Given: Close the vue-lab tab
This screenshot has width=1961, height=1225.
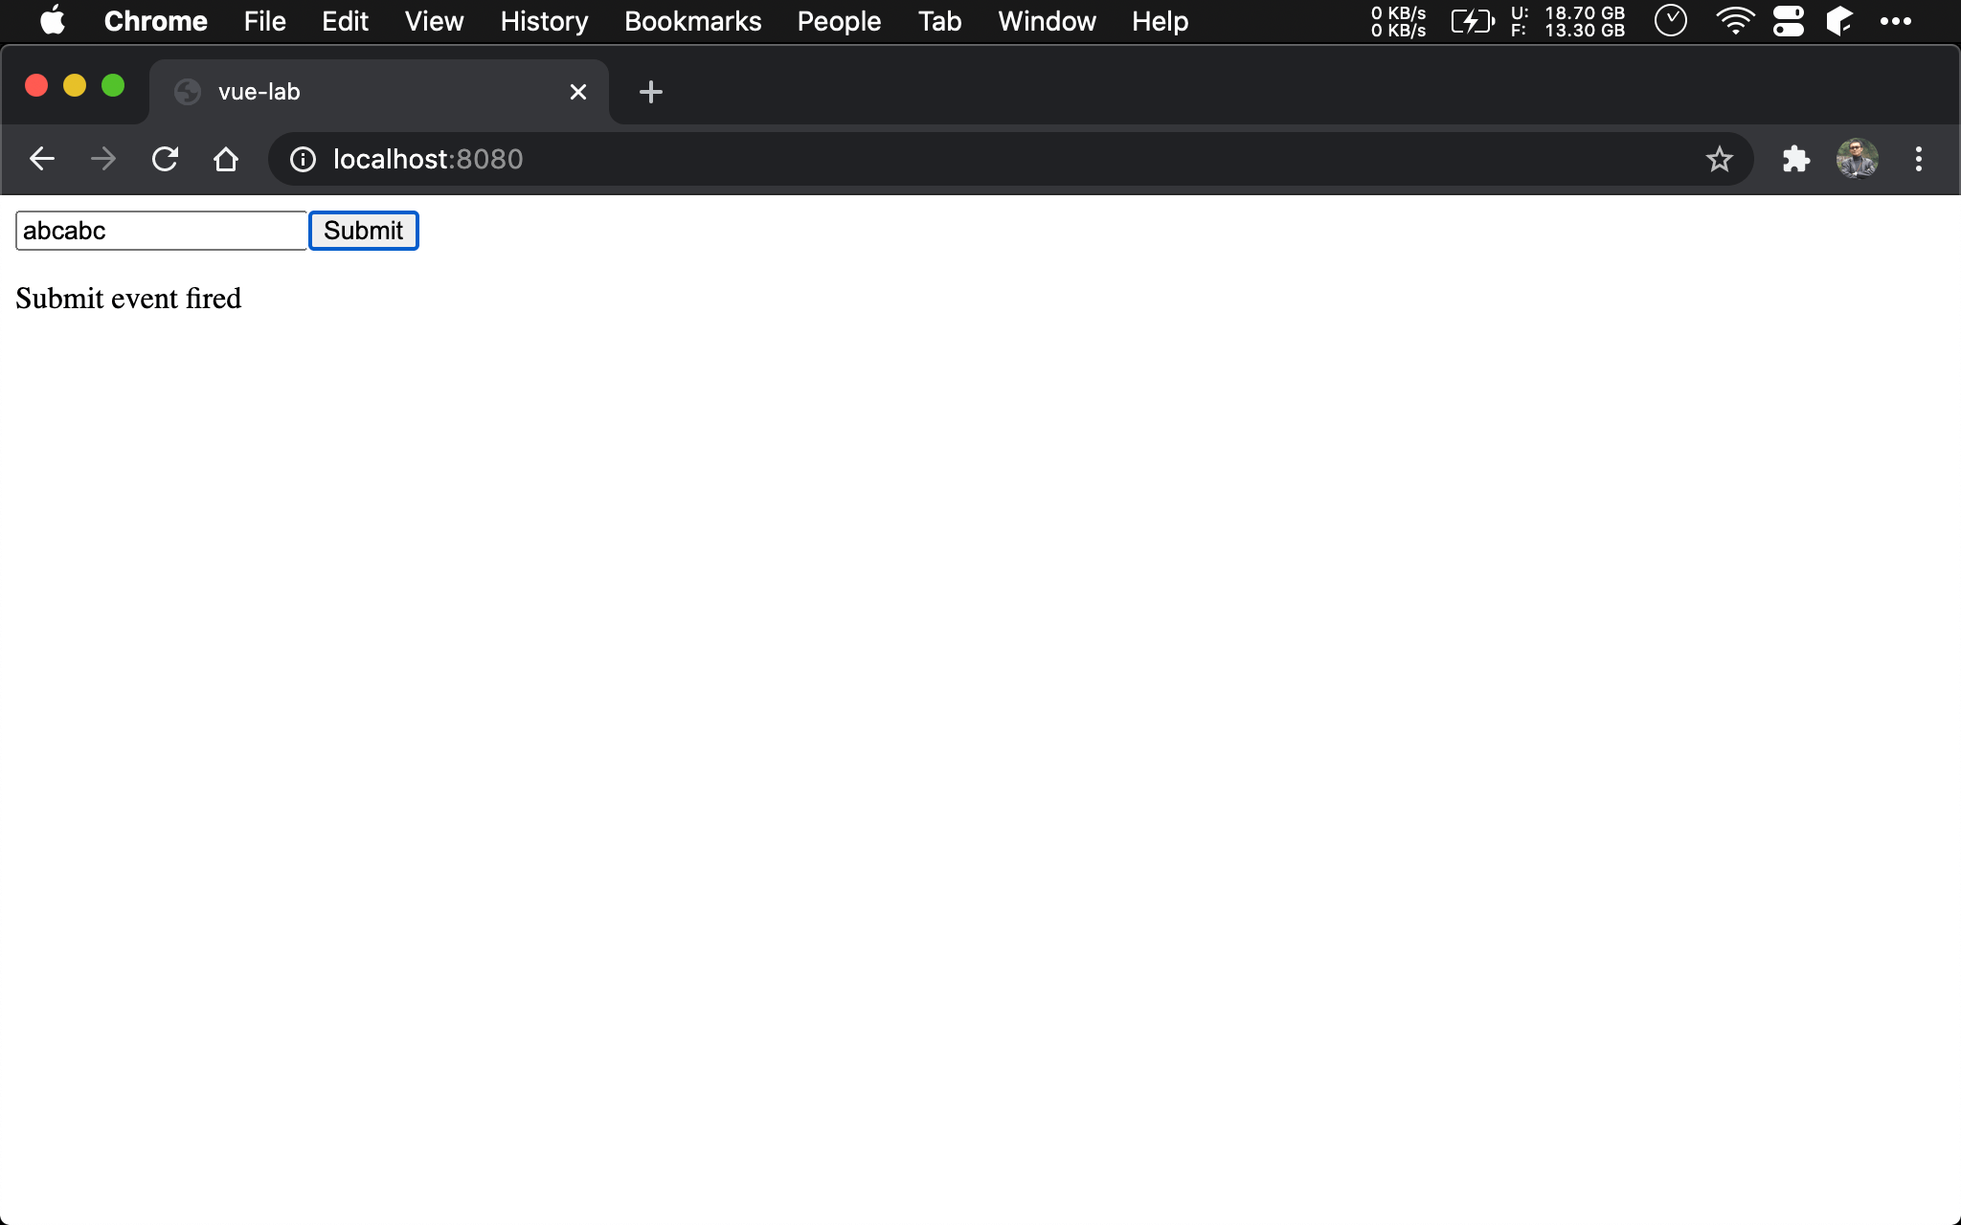Looking at the screenshot, I should coord(577,92).
